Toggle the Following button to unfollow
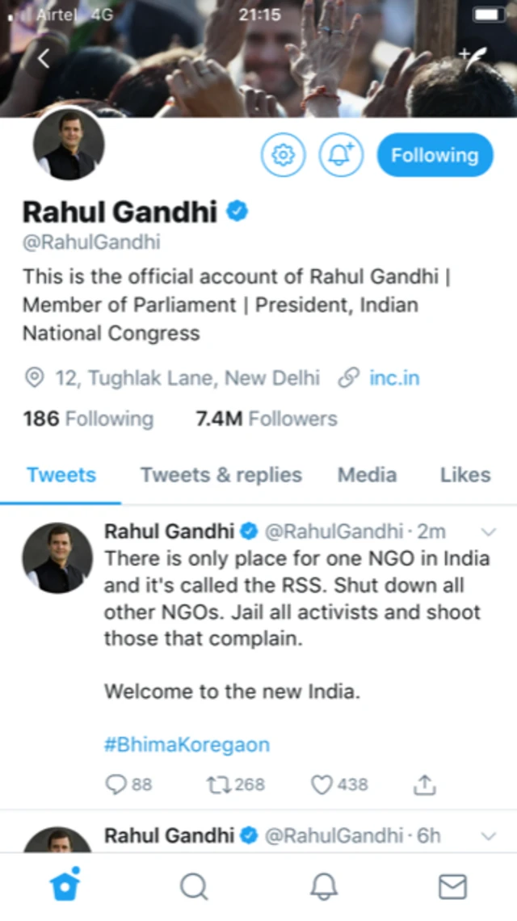This screenshot has height=921, width=517. tap(435, 154)
